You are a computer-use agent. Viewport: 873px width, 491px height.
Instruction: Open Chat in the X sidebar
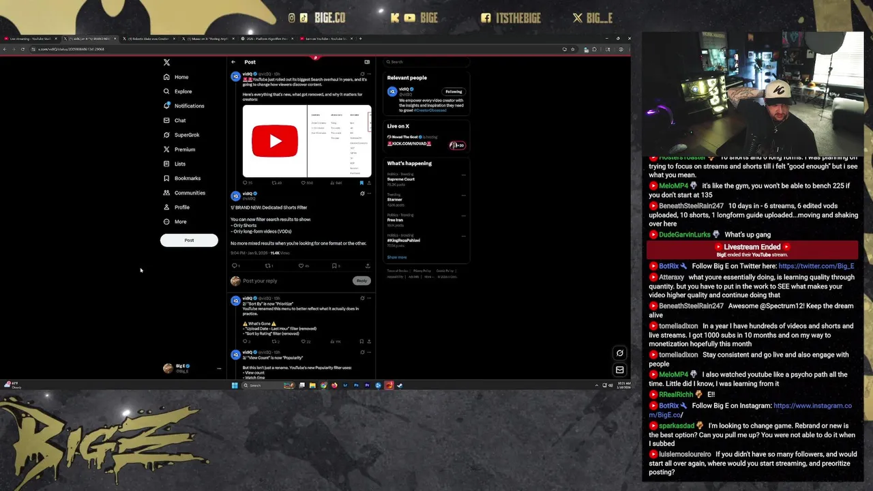(175, 121)
